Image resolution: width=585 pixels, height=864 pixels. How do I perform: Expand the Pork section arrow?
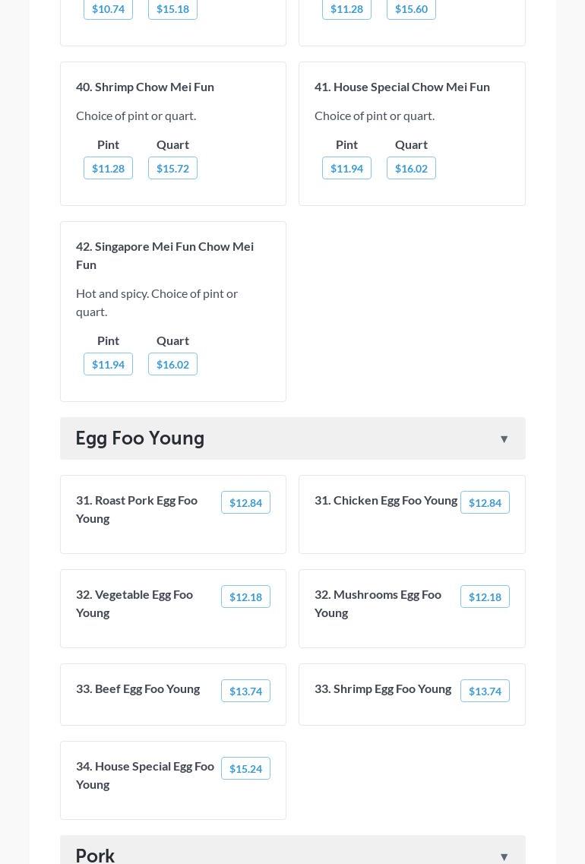click(x=504, y=856)
